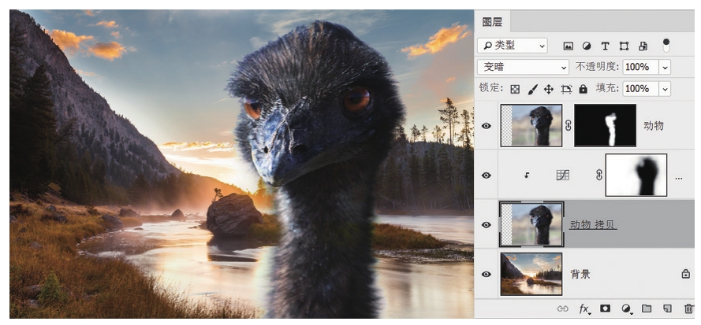The height and width of the screenshot is (325, 701).
Task: Select the curves layer mask thumbnail
Action: tap(636, 175)
